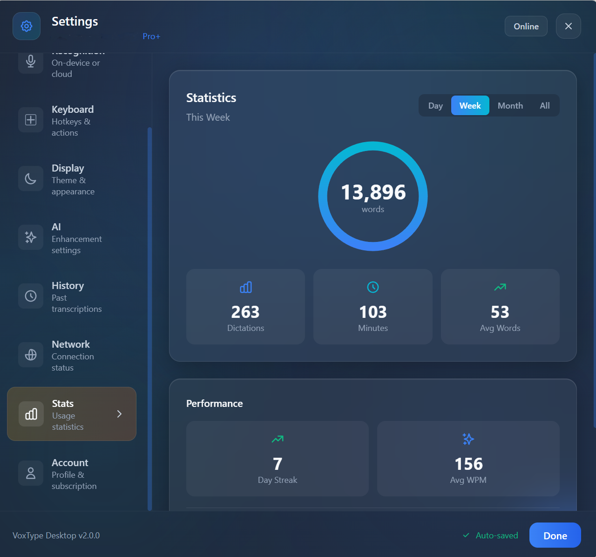596x557 pixels.
Task: Click the Dictations bar chart icon
Action: [x=245, y=288]
